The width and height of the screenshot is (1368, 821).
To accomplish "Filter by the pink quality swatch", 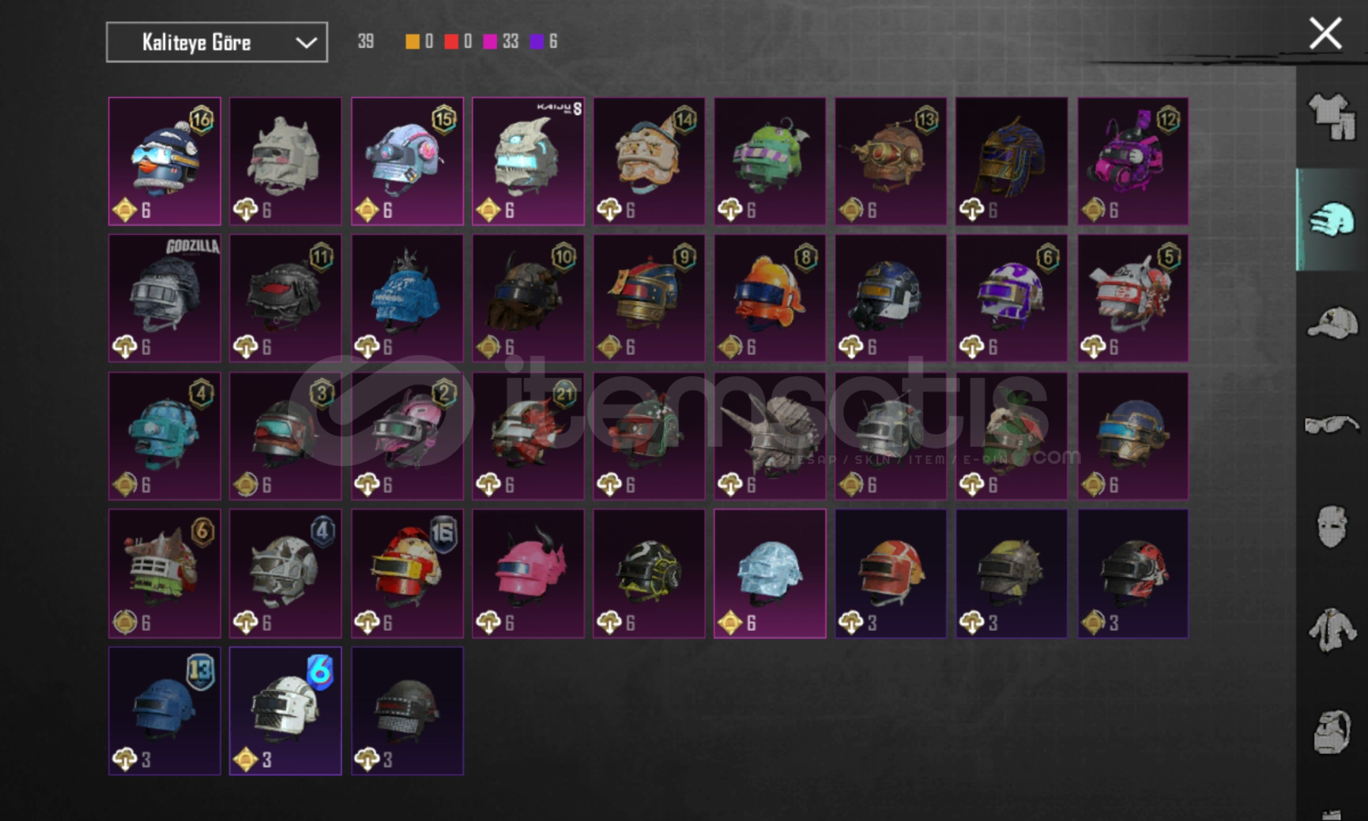I will 490,42.
